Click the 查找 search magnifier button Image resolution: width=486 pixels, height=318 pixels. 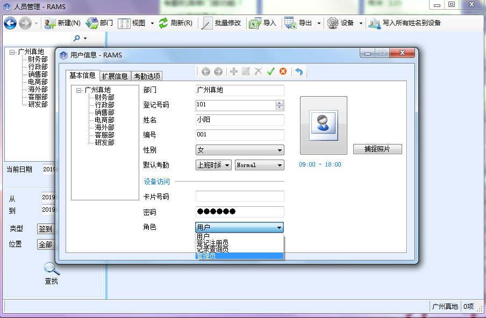click(x=52, y=273)
